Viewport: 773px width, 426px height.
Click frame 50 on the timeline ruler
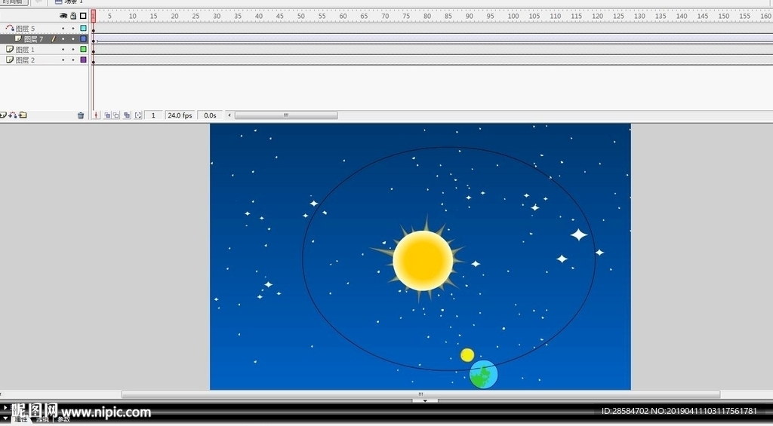[x=300, y=16]
